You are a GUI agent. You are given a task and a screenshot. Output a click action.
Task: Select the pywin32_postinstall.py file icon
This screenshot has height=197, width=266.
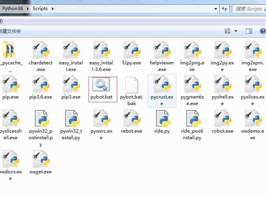pos(42,118)
